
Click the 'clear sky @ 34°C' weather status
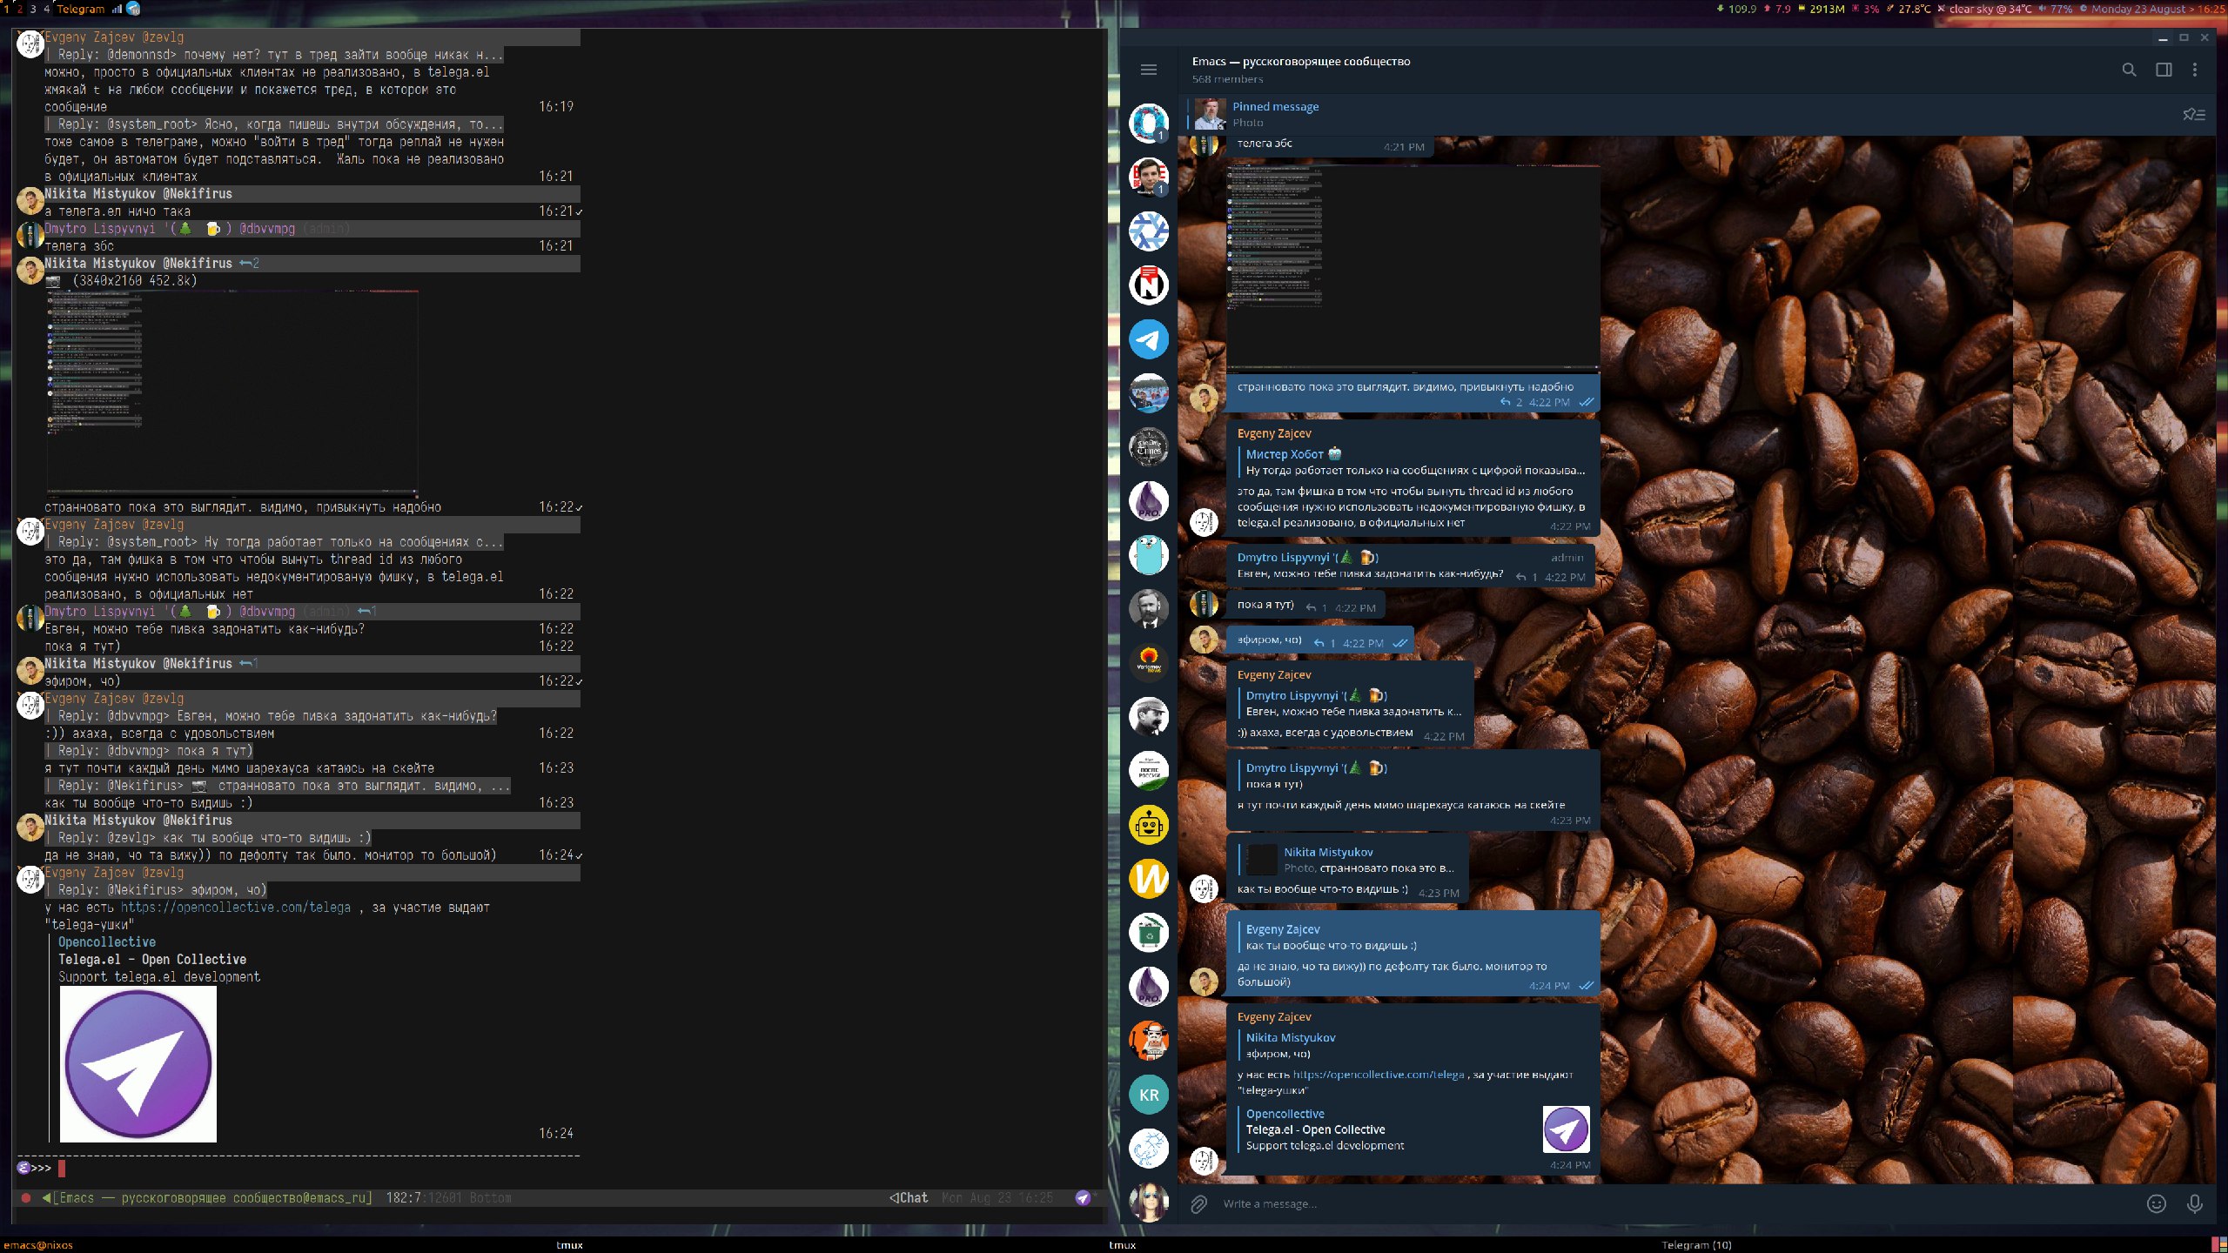pyautogui.click(x=1990, y=9)
